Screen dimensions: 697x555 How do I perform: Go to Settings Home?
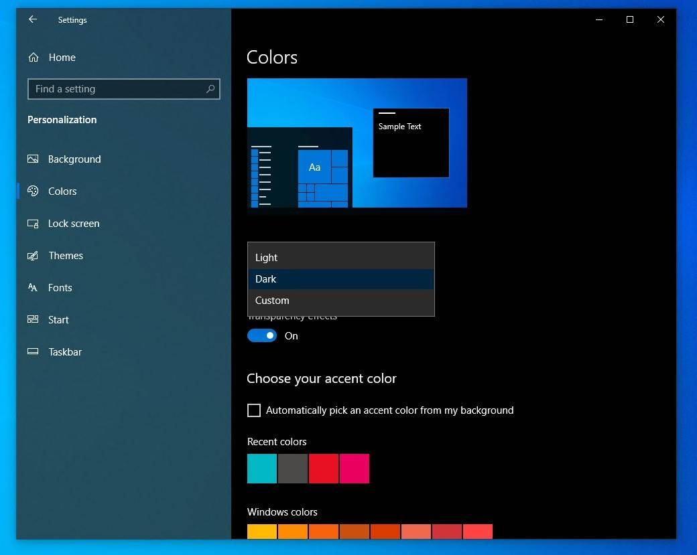click(123, 58)
